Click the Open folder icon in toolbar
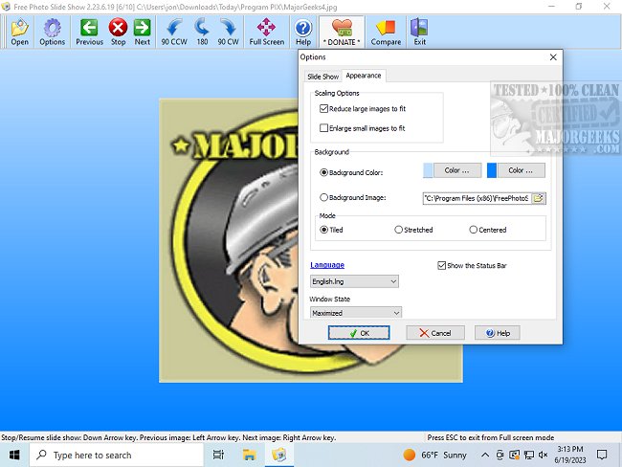The image size is (622, 467). 19,31
